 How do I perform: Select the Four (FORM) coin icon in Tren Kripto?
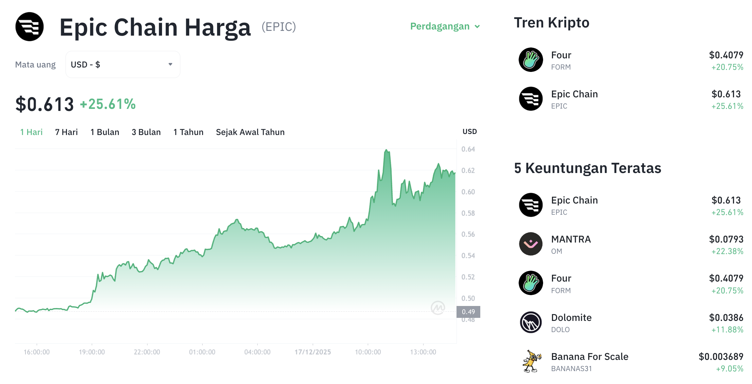531,61
